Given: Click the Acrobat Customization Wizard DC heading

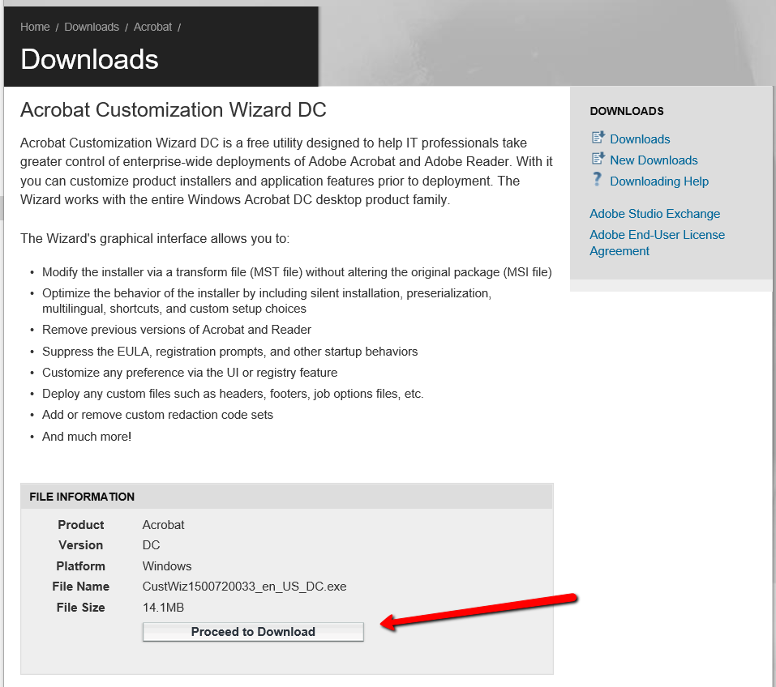Looking at the screenshot, I should coord(173,110).
